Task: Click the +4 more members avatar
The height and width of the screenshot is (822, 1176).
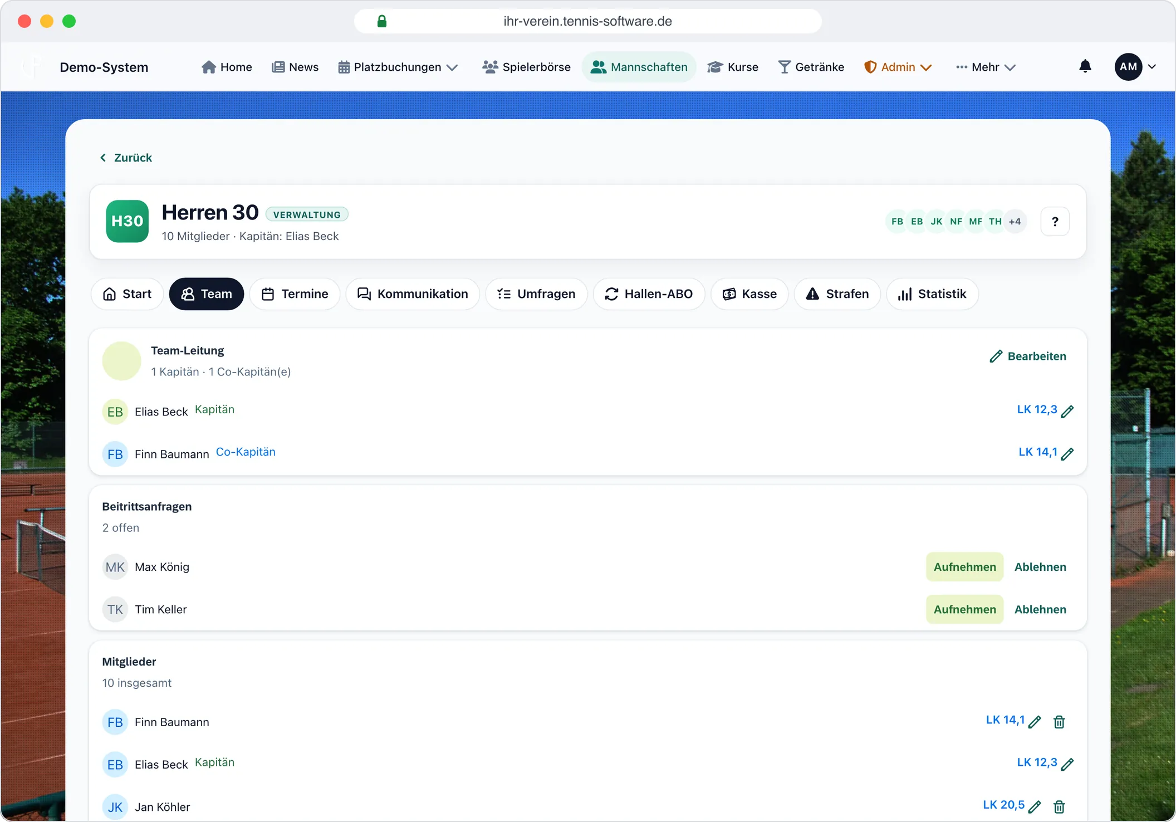Action: click(x=1015, y=222)
